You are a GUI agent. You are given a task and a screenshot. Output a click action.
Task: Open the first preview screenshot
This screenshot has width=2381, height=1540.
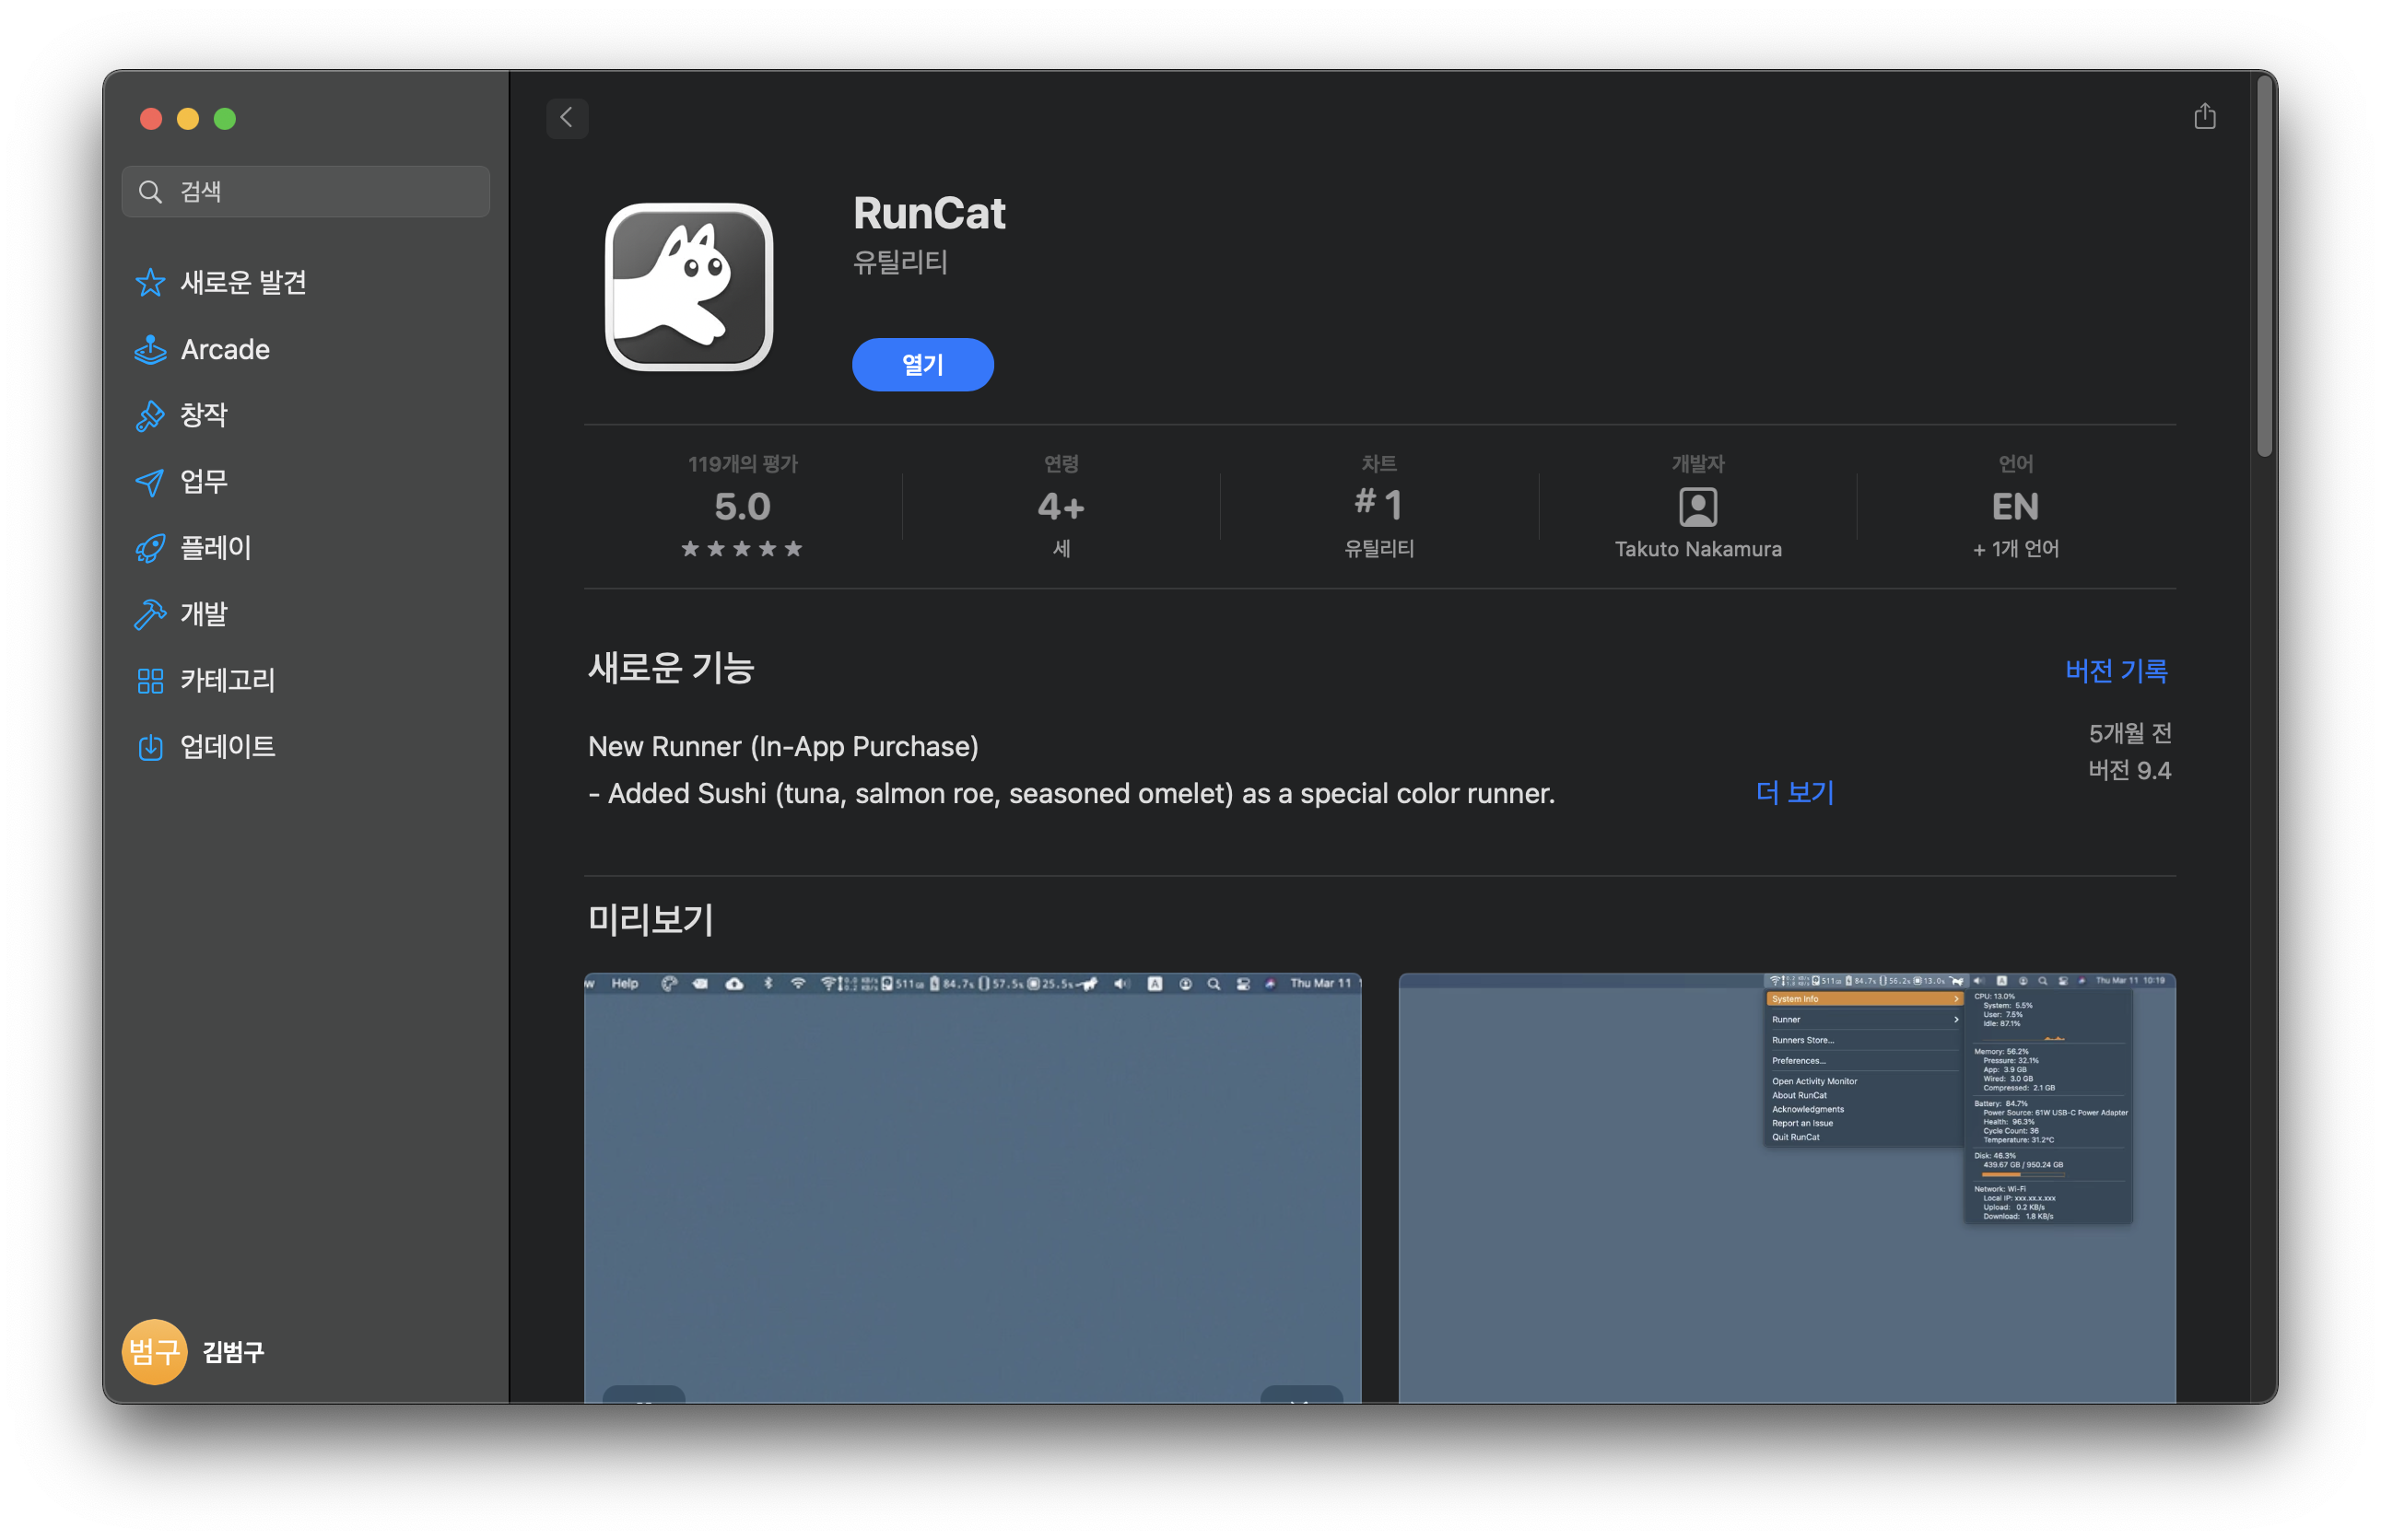pos(972,1188)
